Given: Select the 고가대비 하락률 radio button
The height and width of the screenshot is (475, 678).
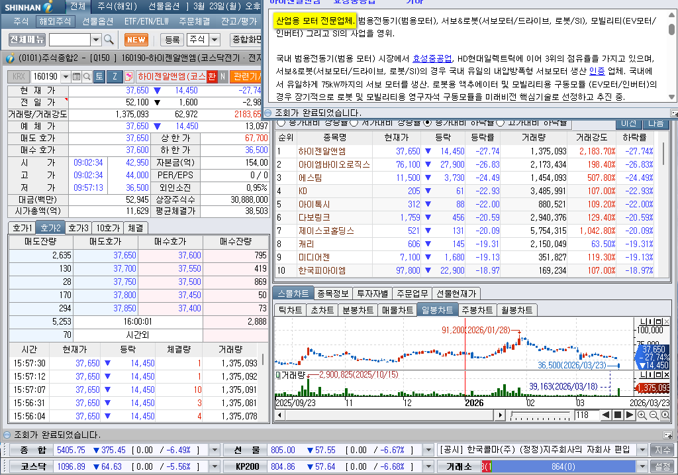Looking at the screenshot, I should 501,123.
